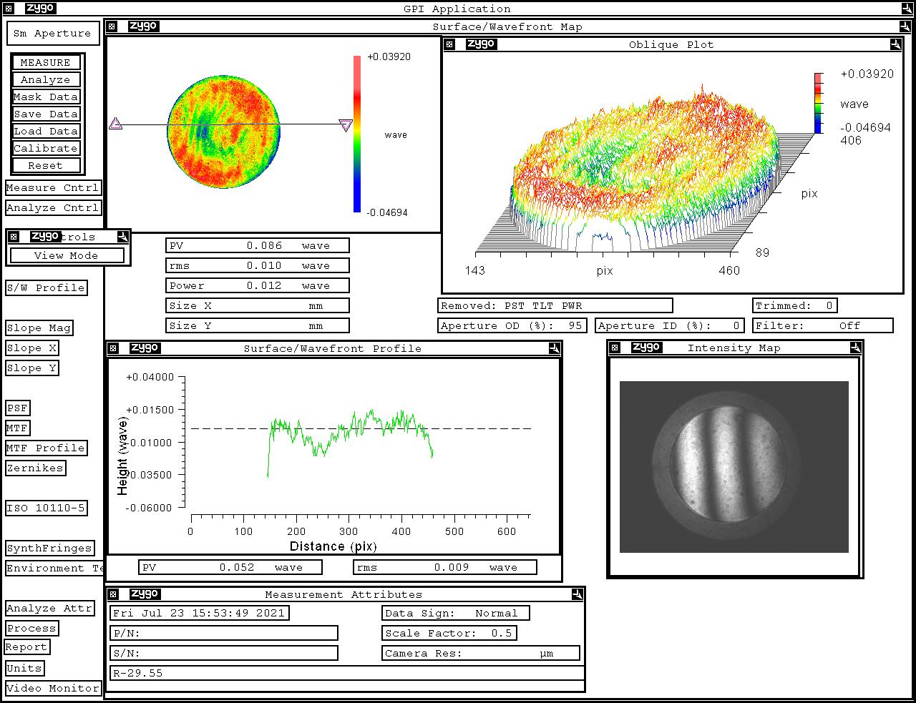Click the Sm Aperture button
916x703 pixels.
[52, 33]
